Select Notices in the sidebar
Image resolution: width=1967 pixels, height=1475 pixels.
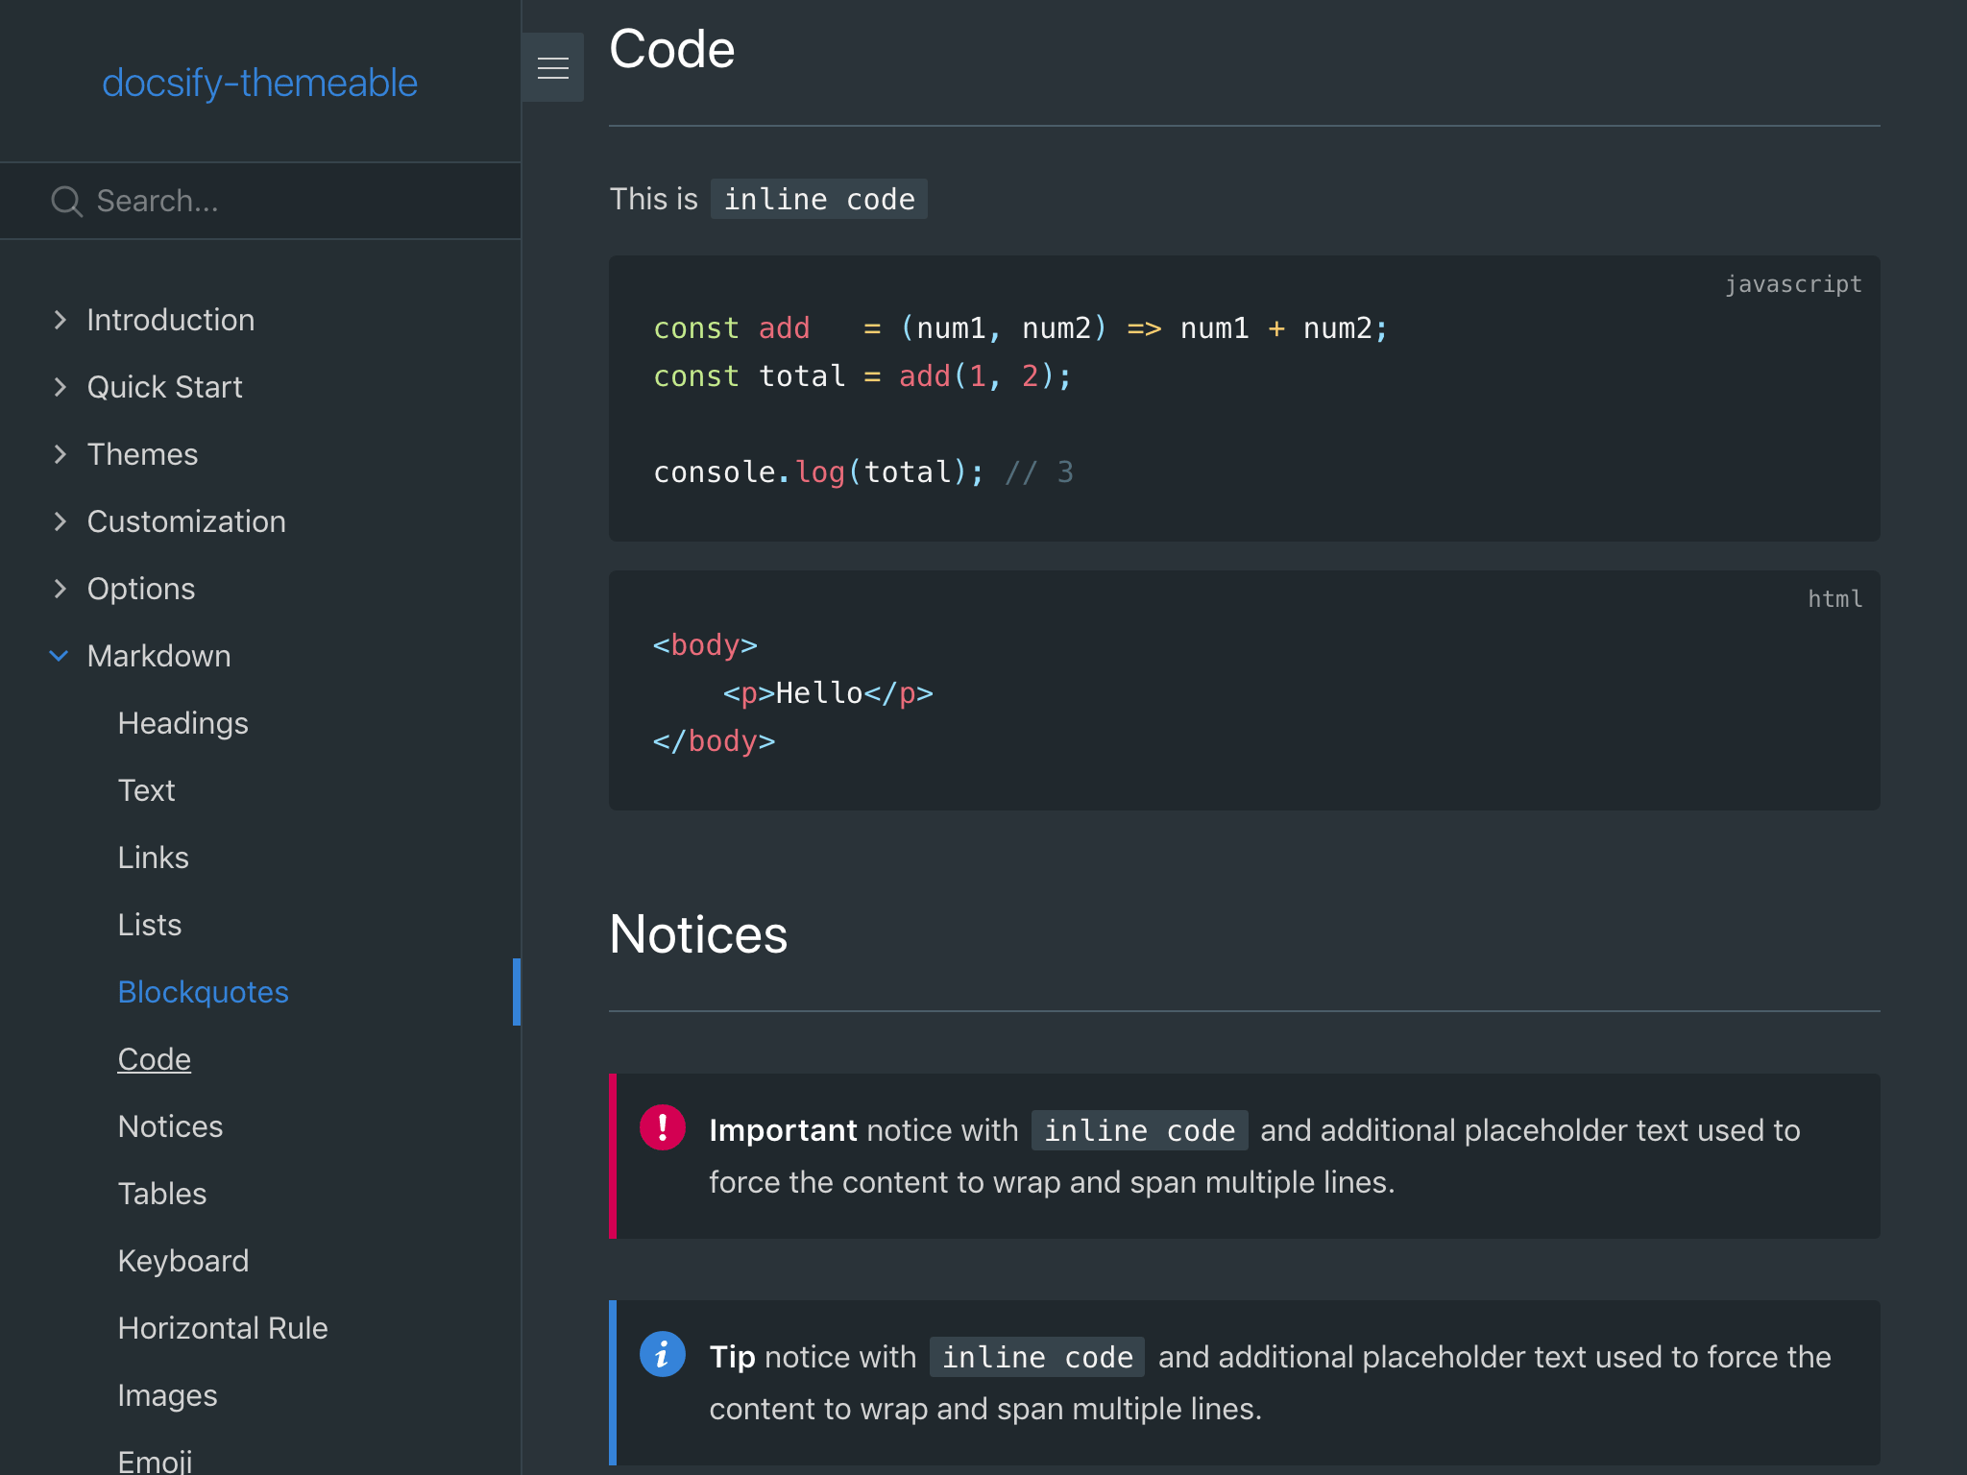point(170,1126)
